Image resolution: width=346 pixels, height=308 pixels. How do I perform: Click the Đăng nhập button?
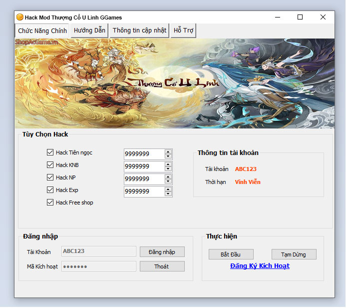pyautogui.click(x=162, y=252)
